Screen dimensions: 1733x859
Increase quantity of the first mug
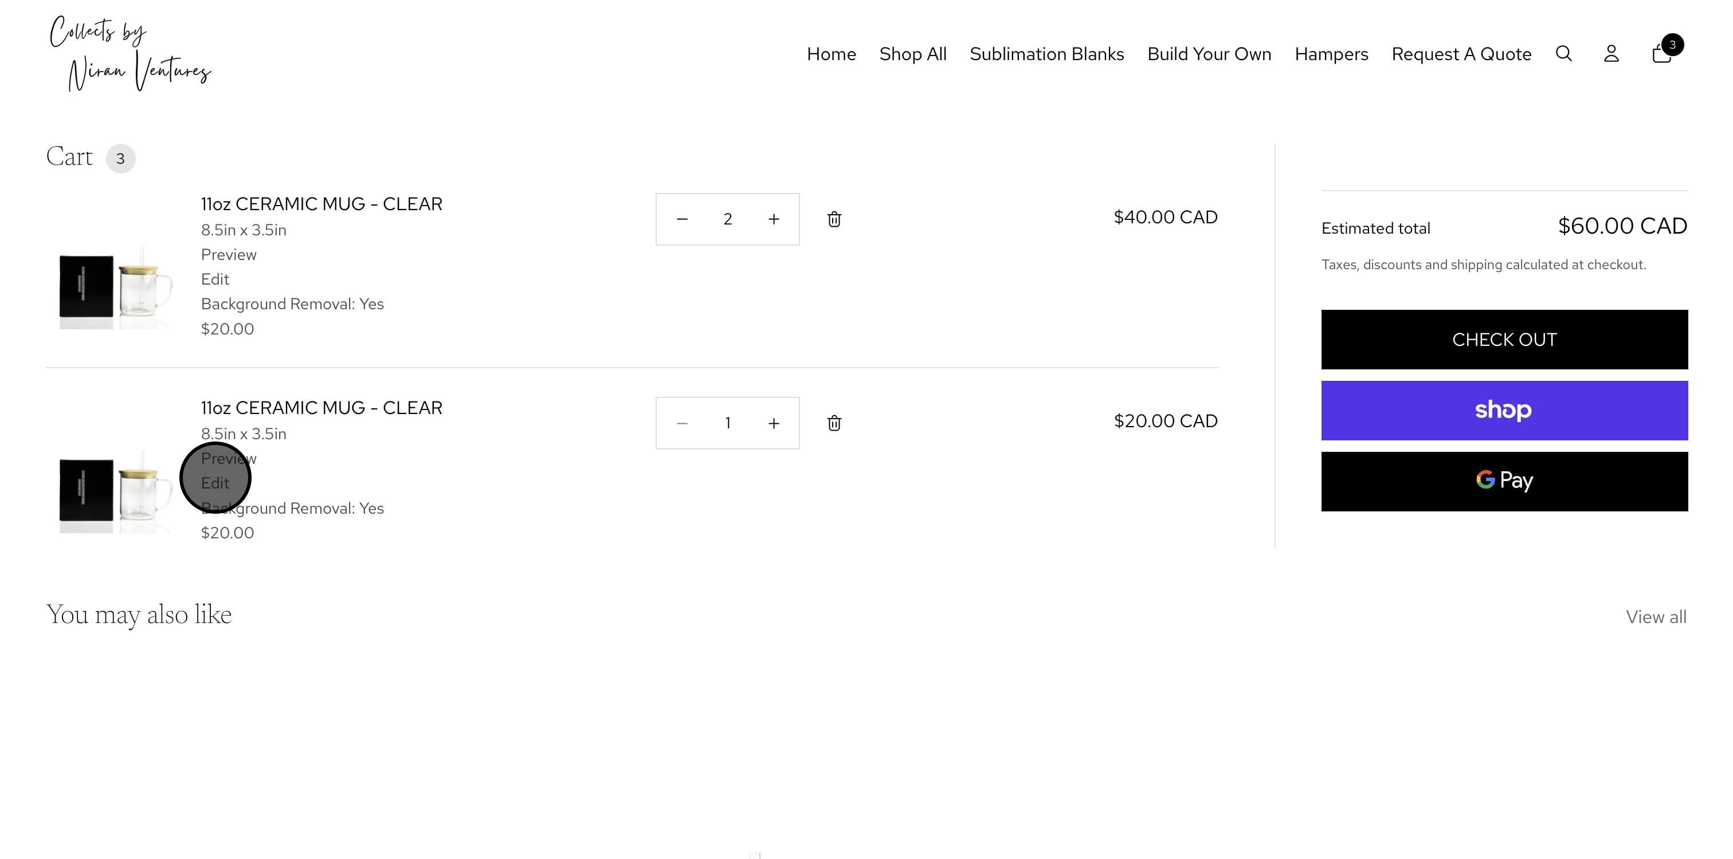coord(774,219)
